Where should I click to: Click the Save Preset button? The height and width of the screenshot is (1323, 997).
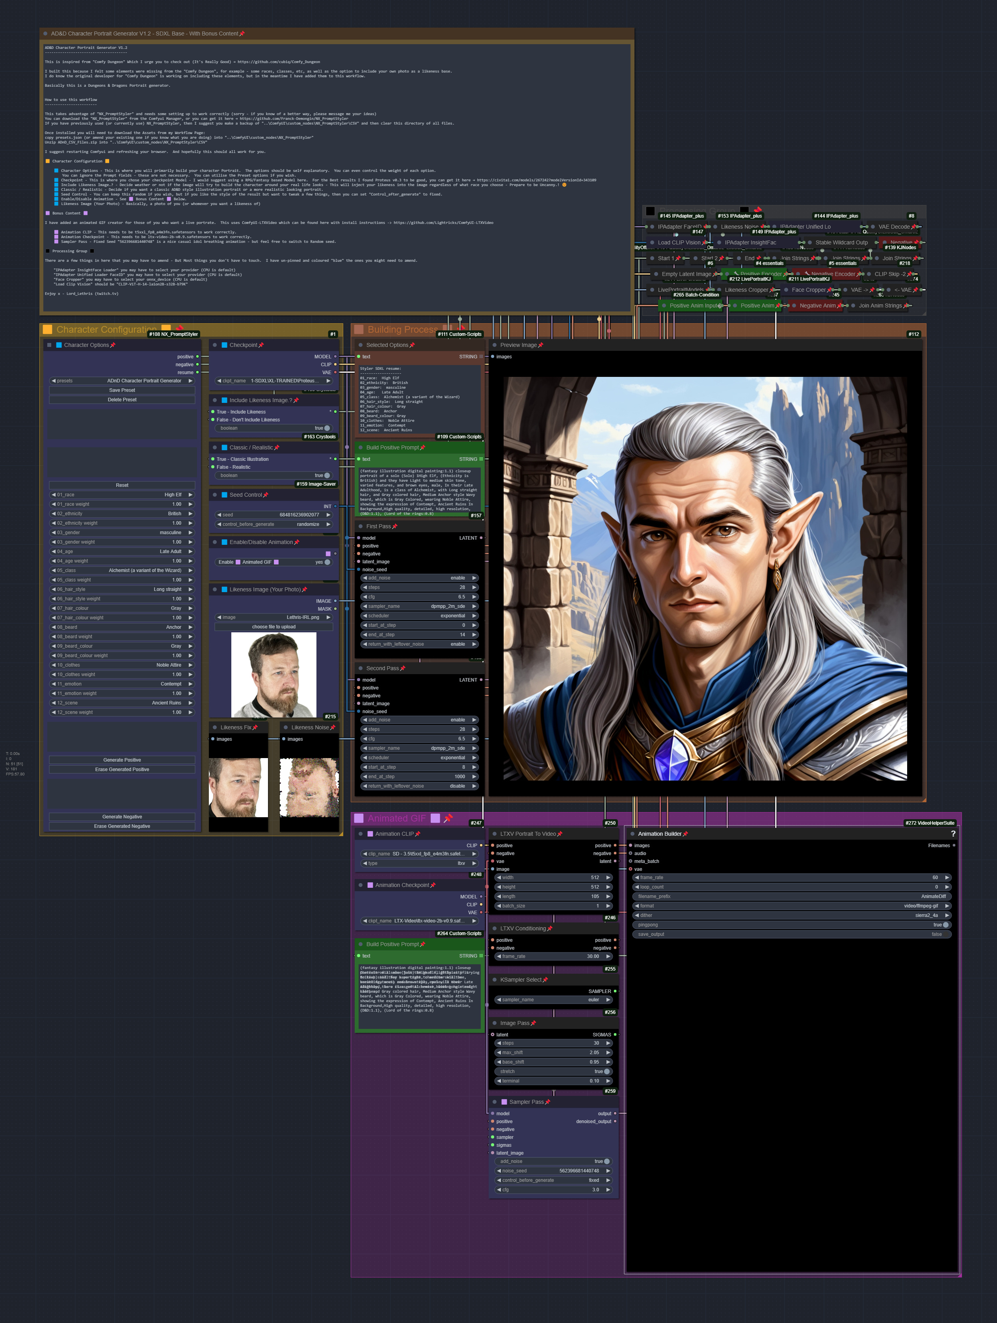pyautogui.click(x=121, y=390)
